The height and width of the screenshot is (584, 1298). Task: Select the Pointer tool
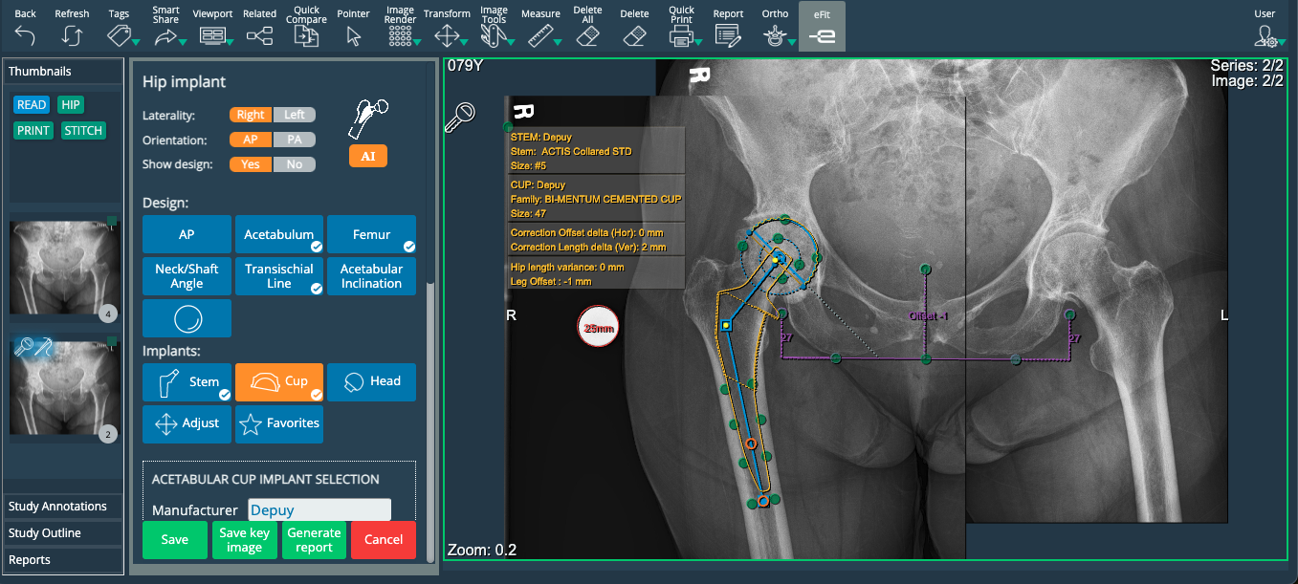click(x=353, y=36)
